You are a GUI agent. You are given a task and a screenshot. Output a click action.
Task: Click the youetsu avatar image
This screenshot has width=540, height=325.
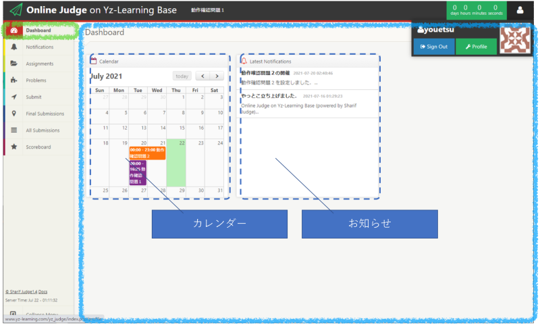click(x=515, y=41)
